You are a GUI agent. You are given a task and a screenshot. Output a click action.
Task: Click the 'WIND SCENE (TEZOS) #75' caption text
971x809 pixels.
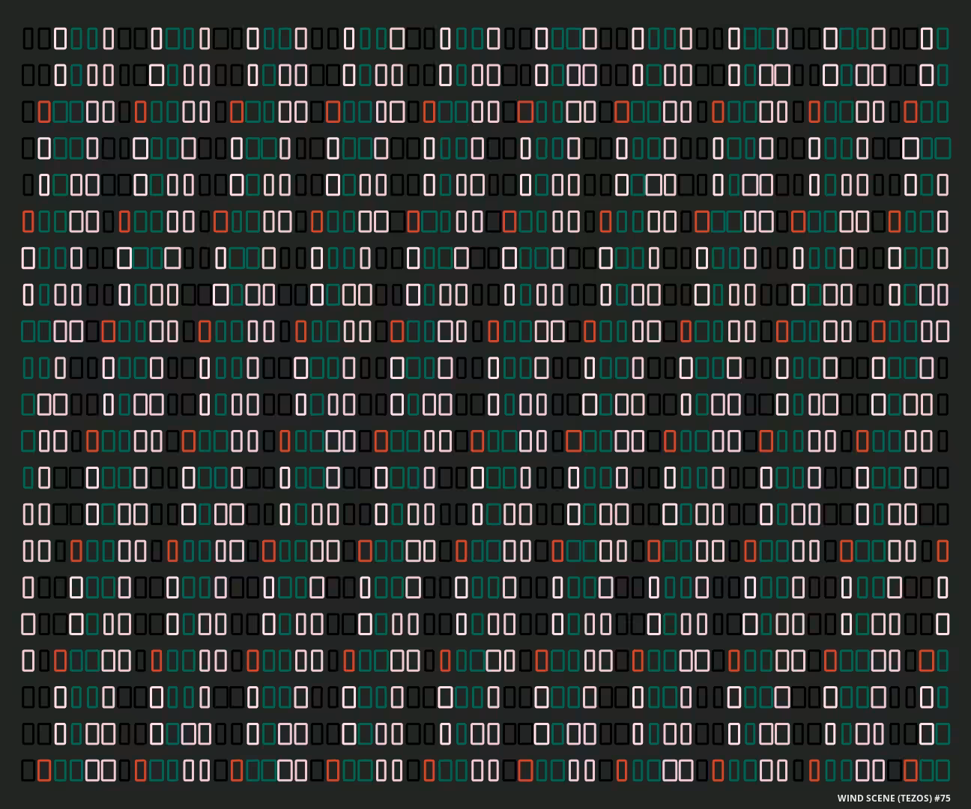coord(894,798)
